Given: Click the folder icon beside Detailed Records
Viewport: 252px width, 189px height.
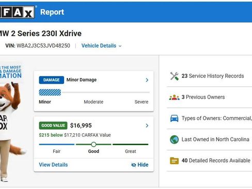Looking at the screenshot, I should (x=174, y=161).
